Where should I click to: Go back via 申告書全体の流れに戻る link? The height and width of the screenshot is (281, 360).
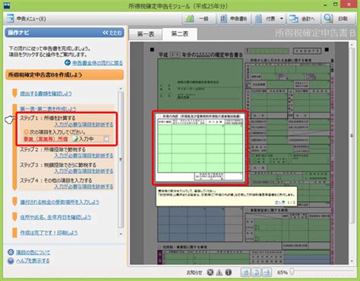pos(97,63)
